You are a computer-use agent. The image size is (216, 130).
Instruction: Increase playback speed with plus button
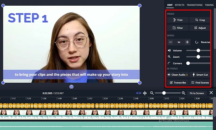(187, 42)
